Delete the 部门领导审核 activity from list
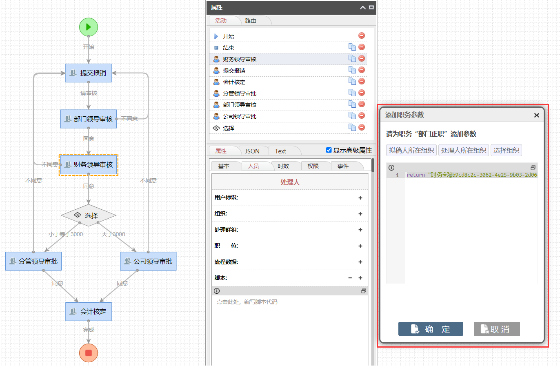The width and height of the screenshot is (560, 368). tap(362, 104)
